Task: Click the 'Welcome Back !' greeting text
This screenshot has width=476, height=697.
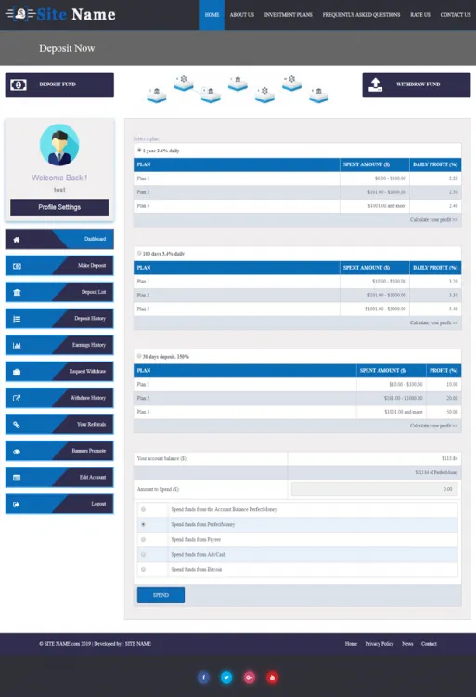Action: (x=59, y=178)
